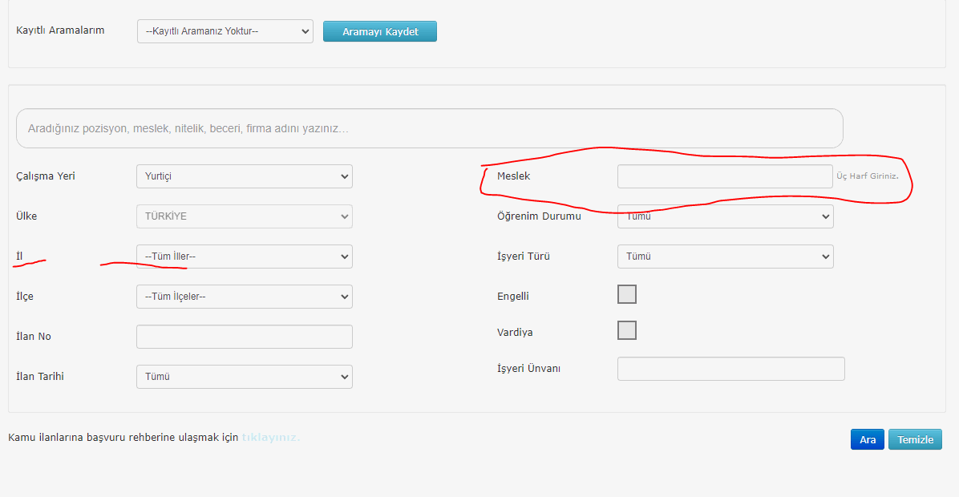Click the Ara search button
959x497 pixels.
click(868, 439)
